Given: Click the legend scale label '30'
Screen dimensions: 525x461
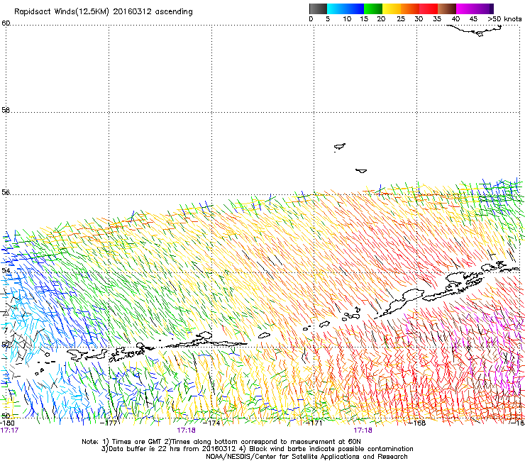Looking at the screenshot, I should [419, 19].
